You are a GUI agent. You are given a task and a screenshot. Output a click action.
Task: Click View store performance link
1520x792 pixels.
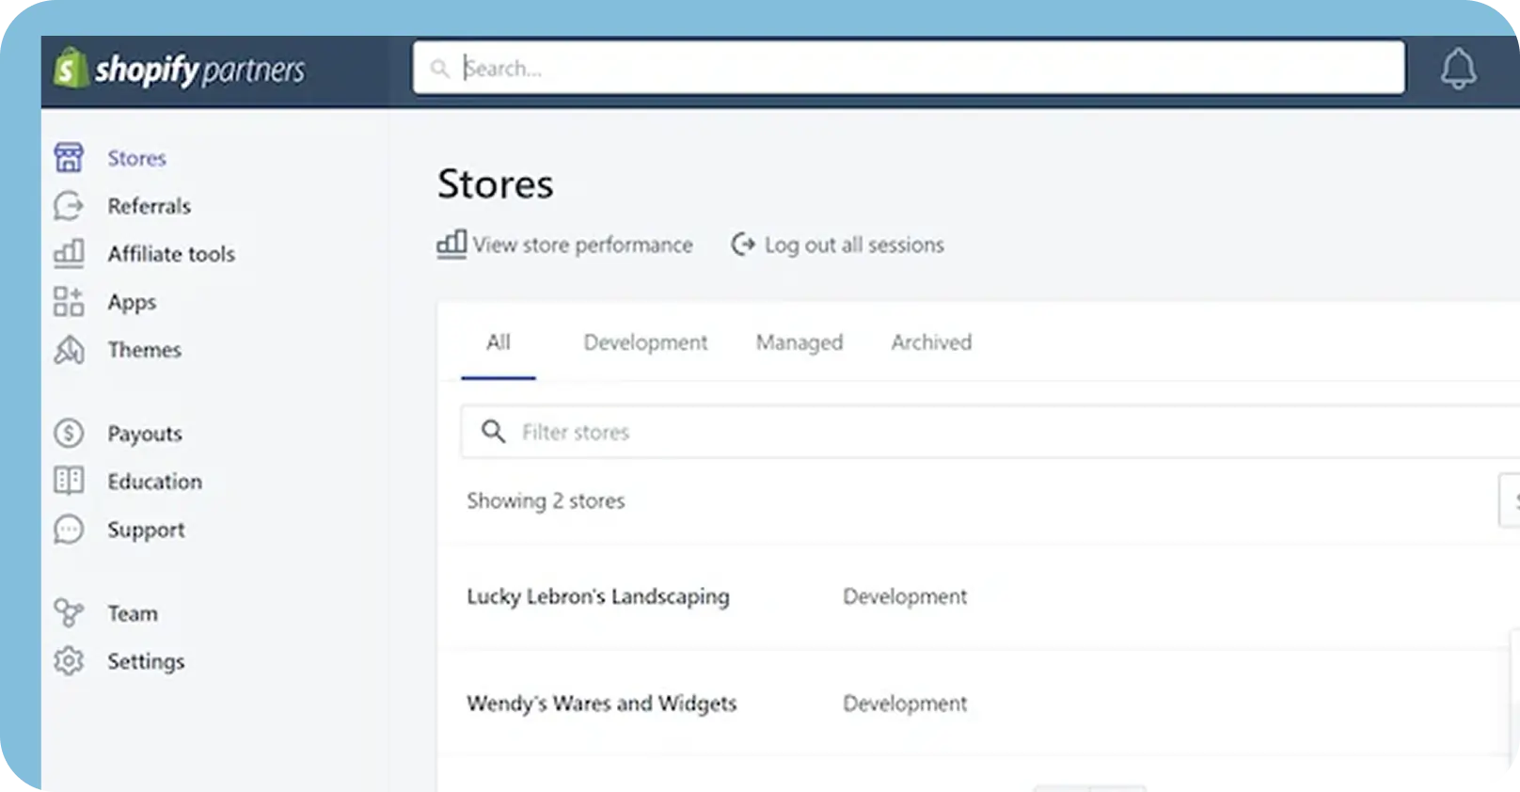point(565,245)
